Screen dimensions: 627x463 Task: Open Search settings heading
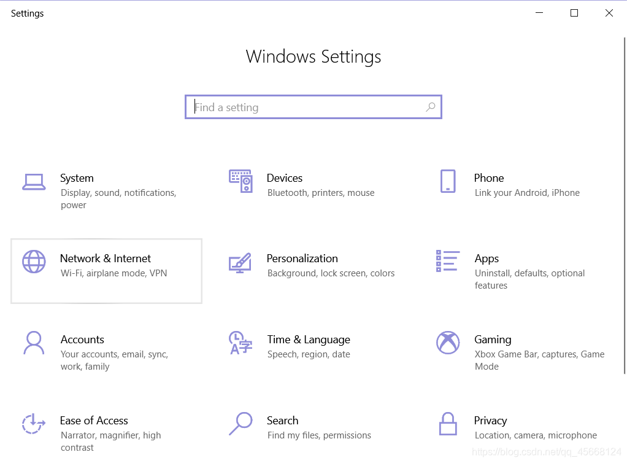point(283,421)
